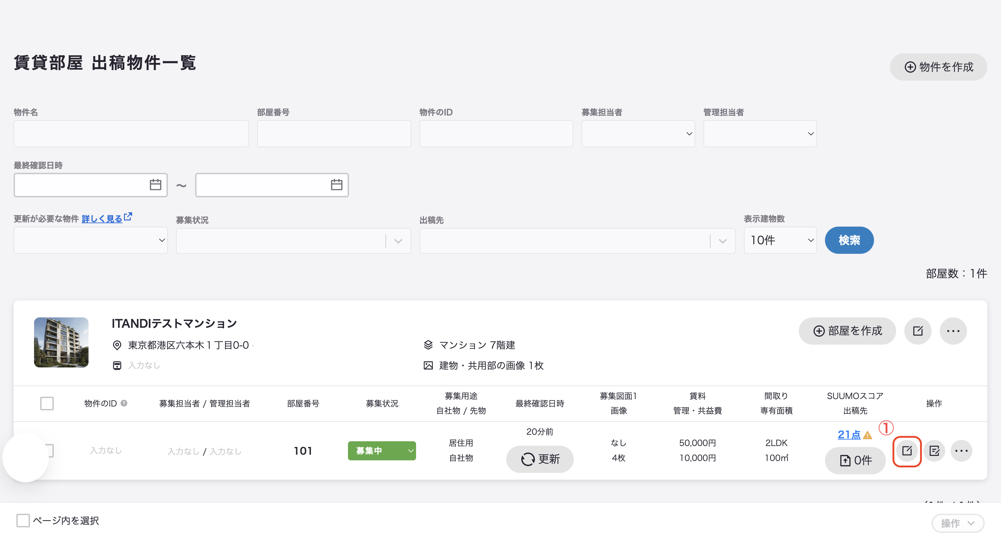Viewport: 1001px width, 543px height.
Task: Click the help icon beside 物件のID header
Action: click(124, 403)
